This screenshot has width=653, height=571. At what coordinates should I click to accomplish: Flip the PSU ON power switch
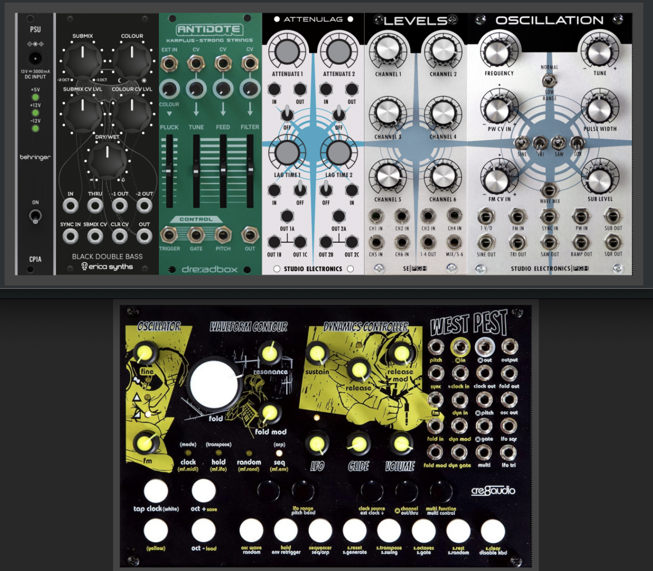coord(35,218)
